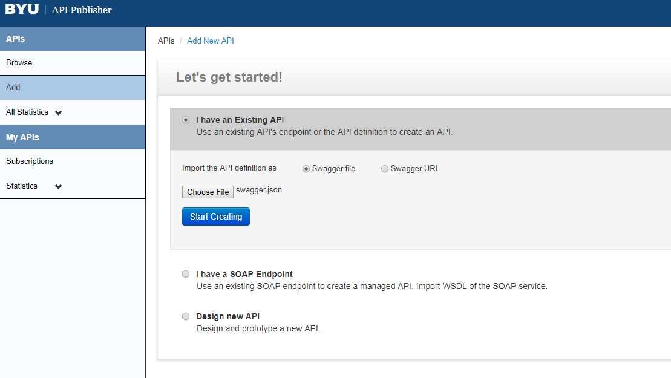Open the API Publisher home title
Viewport: 671px width, 378px height.
[82, 10]
